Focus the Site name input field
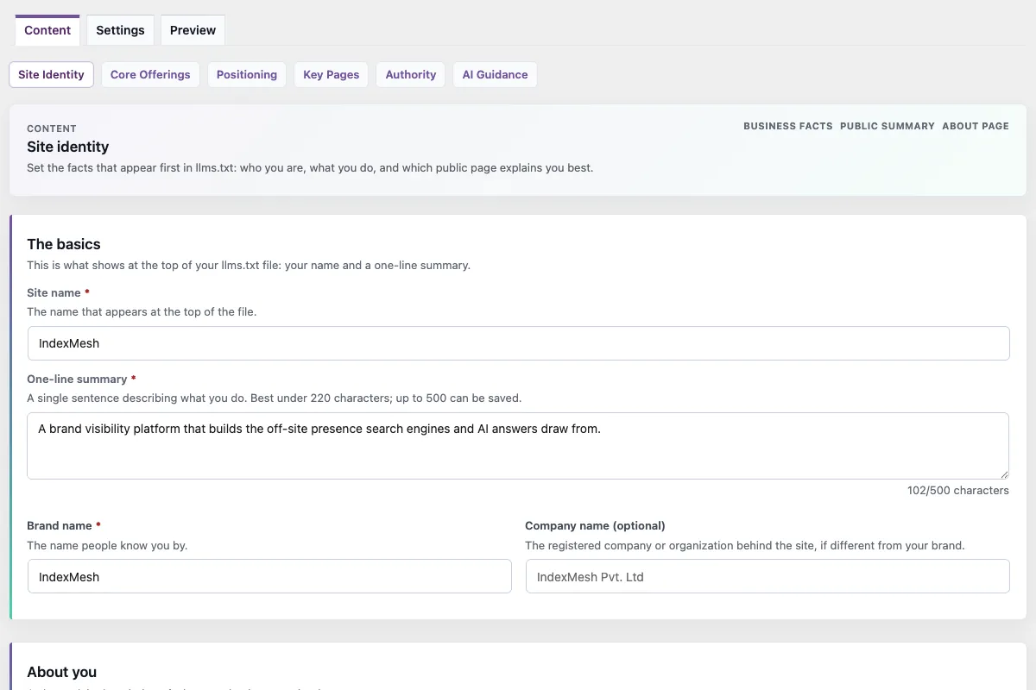Image resolution: width=1036 pixels, height=690 pixels. 518,343
